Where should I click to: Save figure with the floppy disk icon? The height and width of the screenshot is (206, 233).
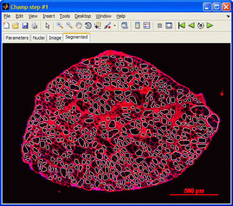point(25,25)
